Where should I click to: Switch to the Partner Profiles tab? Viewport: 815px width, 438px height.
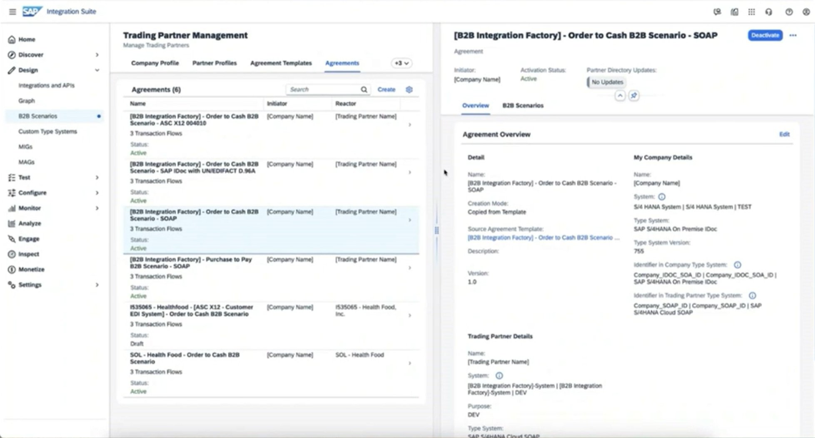(214, 63)
